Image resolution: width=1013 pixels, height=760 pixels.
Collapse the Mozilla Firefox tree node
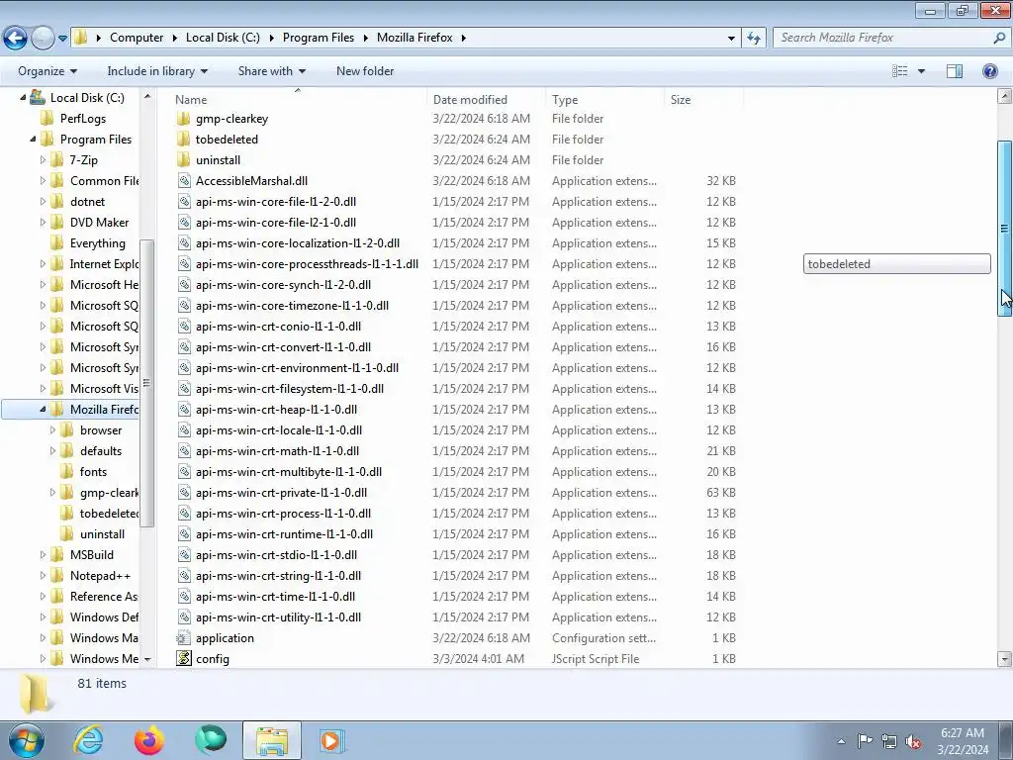pyautogui.click(x=43, y=409)
